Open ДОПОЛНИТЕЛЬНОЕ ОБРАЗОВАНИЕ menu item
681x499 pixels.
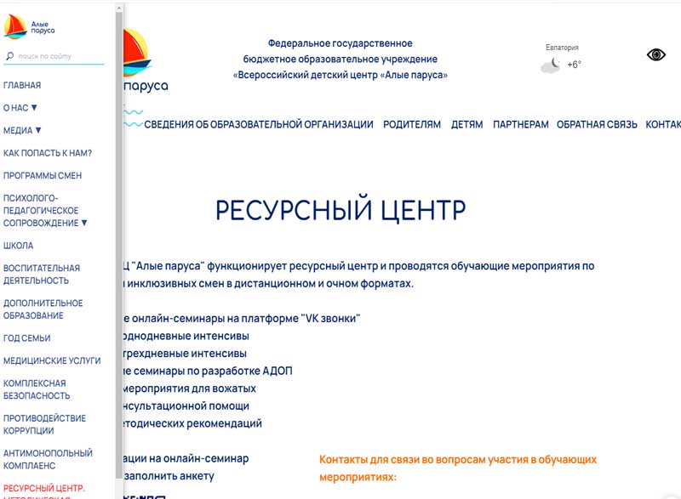pos(43,309)
